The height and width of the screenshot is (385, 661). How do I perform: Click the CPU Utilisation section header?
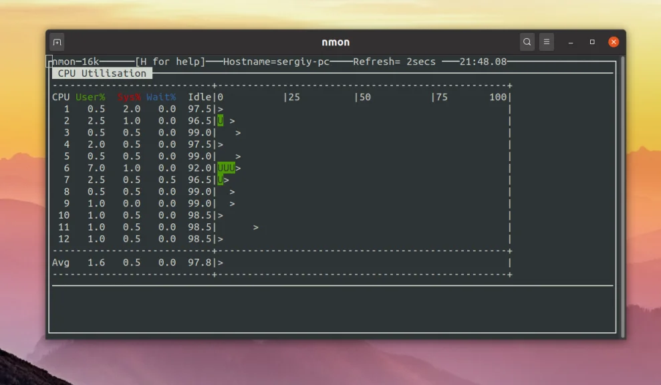point(102,74)
